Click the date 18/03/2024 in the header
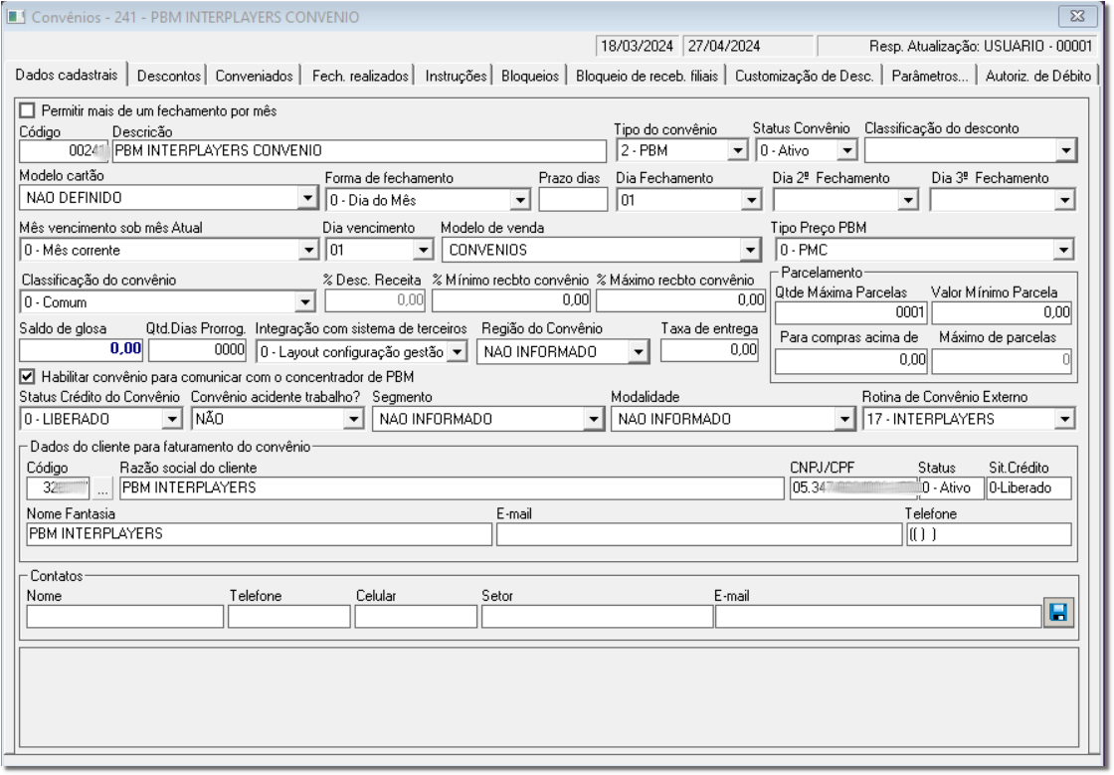Image resolution: width=1114 pixels, height=775 pixels. (x=637, y=46)
